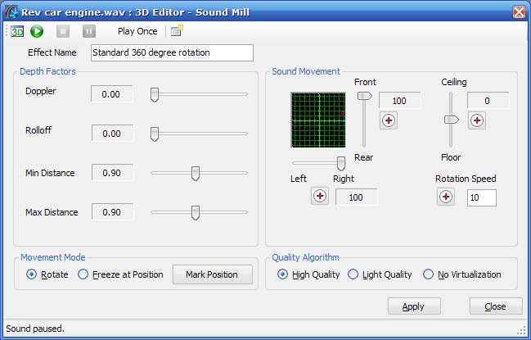Click the Apply button
The height and width of the screenshot is (340, 531).
[414, 306]
